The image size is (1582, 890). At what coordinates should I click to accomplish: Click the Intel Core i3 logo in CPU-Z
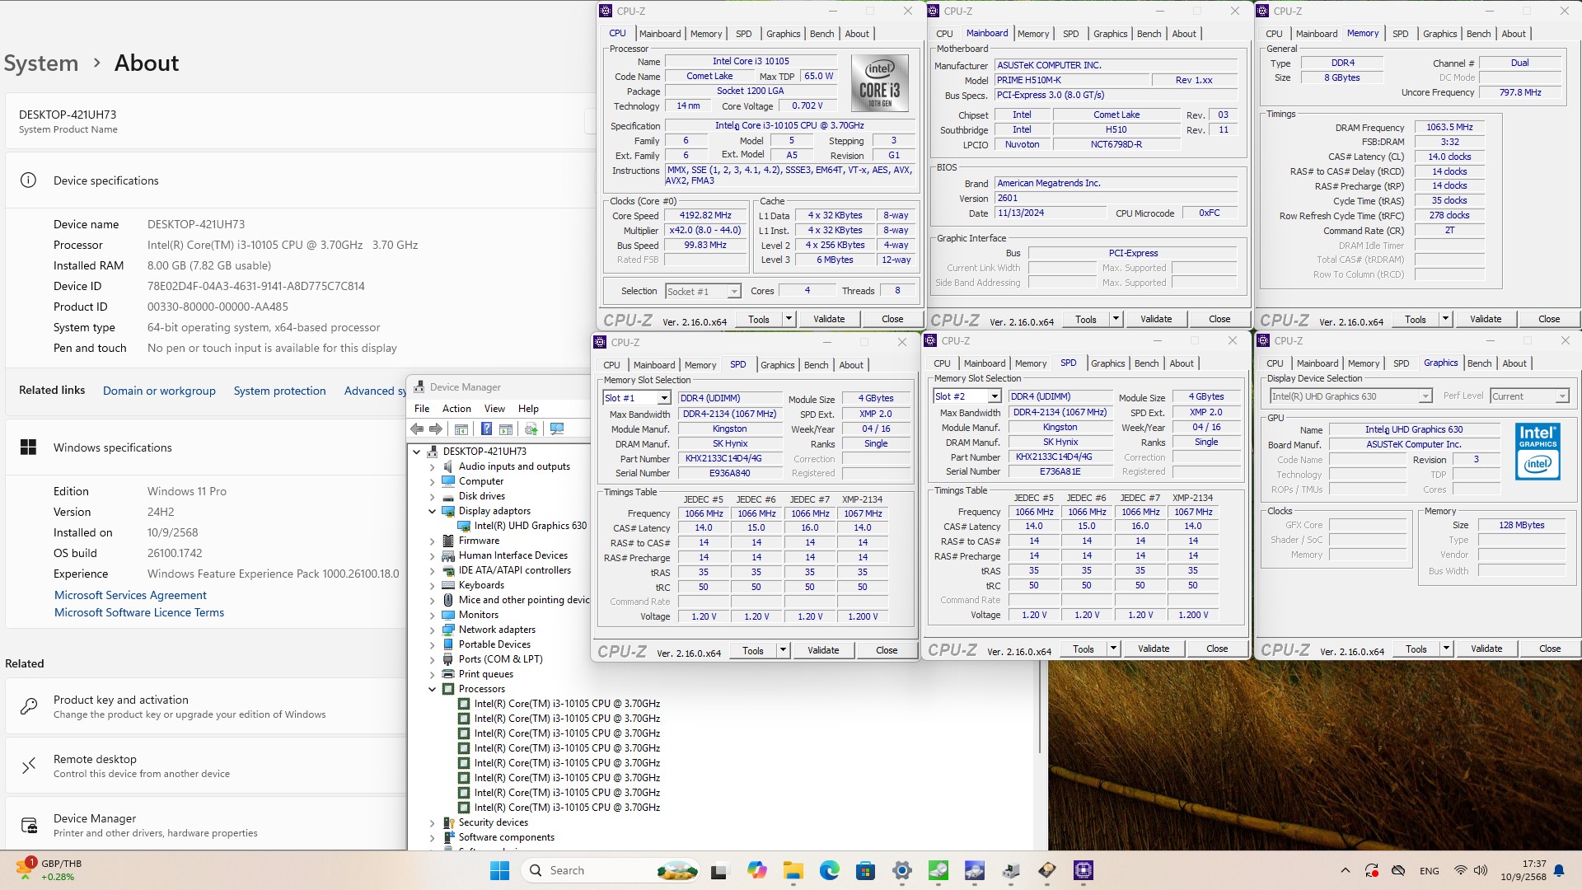880,83
